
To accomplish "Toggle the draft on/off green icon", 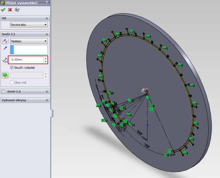I will click(x=5, y=75).
